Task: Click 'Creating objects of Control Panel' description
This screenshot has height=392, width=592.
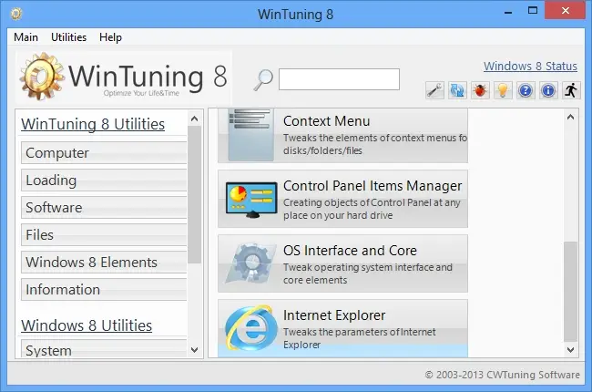Action: pos(372,209)
